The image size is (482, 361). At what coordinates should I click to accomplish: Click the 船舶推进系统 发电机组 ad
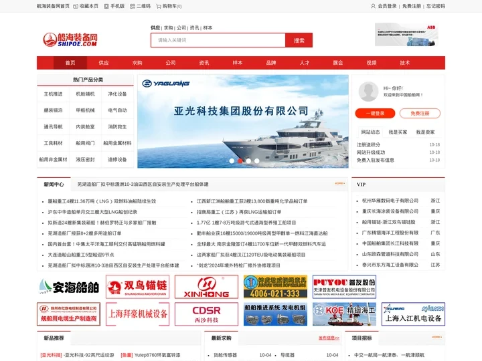(275, 314)
